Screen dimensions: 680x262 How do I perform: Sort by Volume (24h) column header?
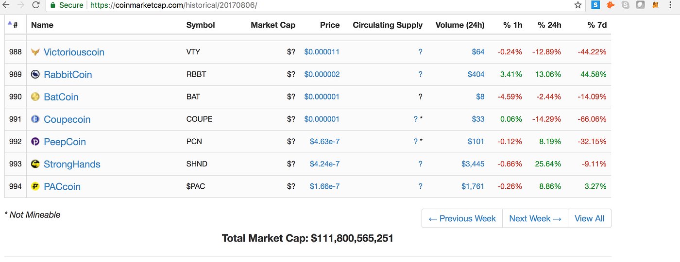460,25
